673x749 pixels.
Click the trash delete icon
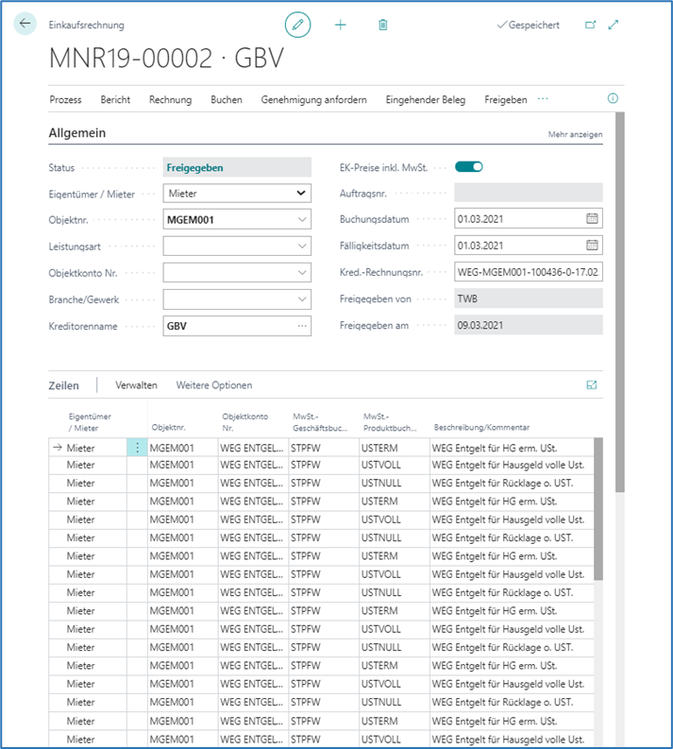click(x=382, y=25)
